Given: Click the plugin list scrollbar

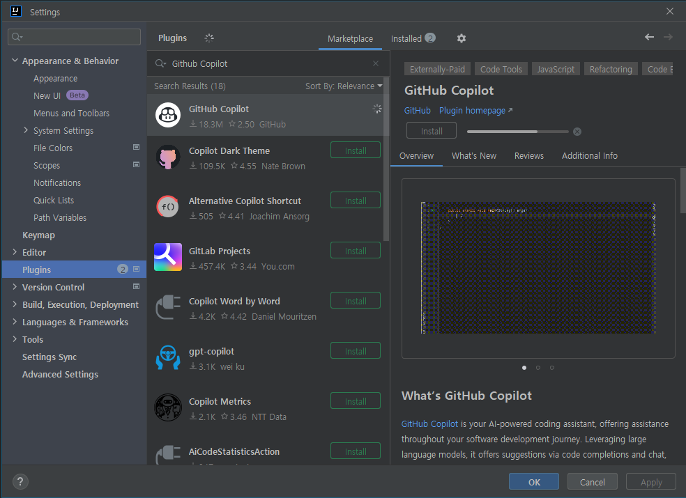Looking at the screenshot, I should (386, 159).
